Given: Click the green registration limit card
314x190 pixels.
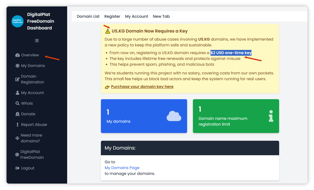Looking at the screenshot, I should [x=235, y=116].
